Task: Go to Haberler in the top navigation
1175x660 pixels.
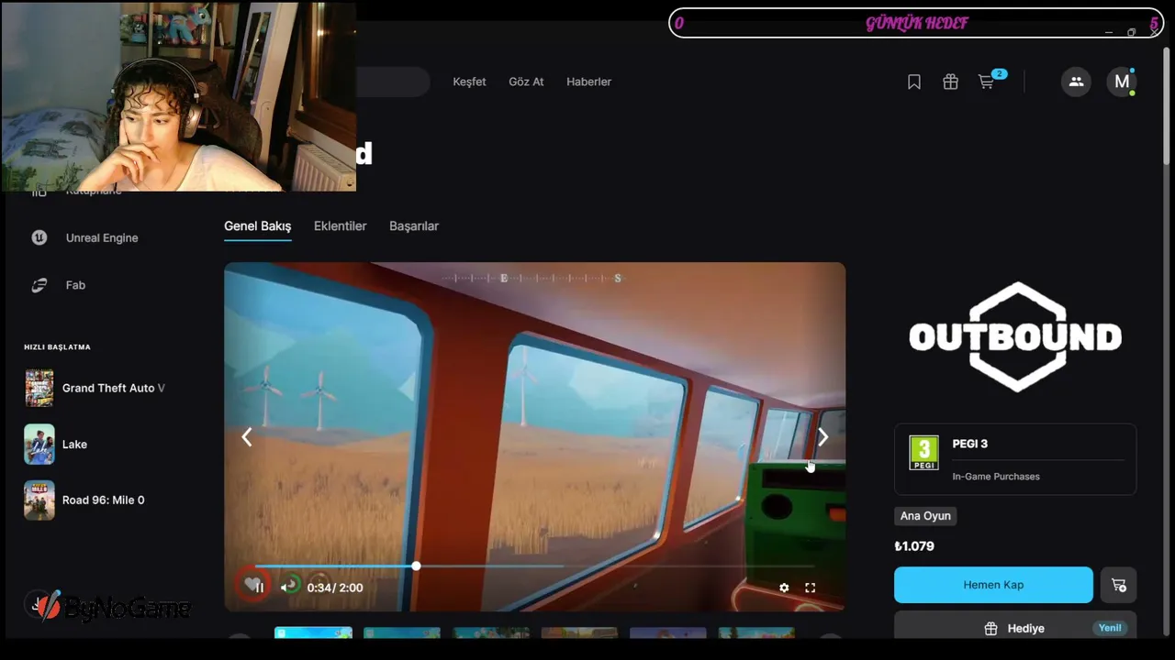Action: click(588, 82)
